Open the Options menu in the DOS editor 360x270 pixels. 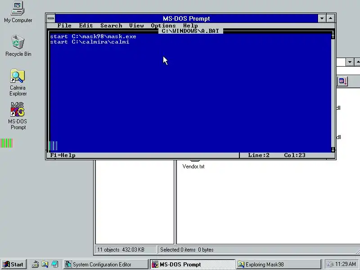(163, 26)
